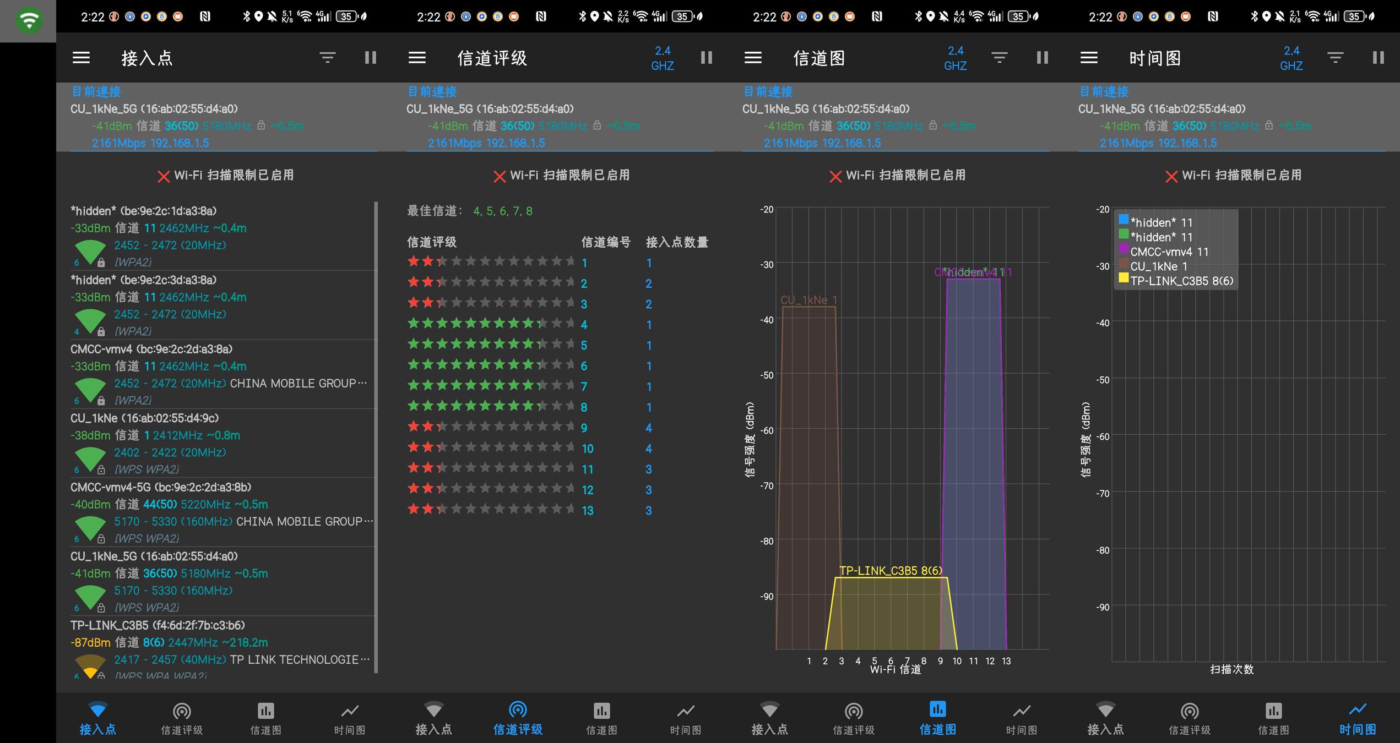Open filter icon on 信道图 screen

pos(1000,58)
